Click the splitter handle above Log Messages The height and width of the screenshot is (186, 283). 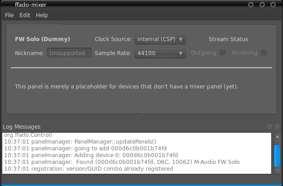click(141, 120)
